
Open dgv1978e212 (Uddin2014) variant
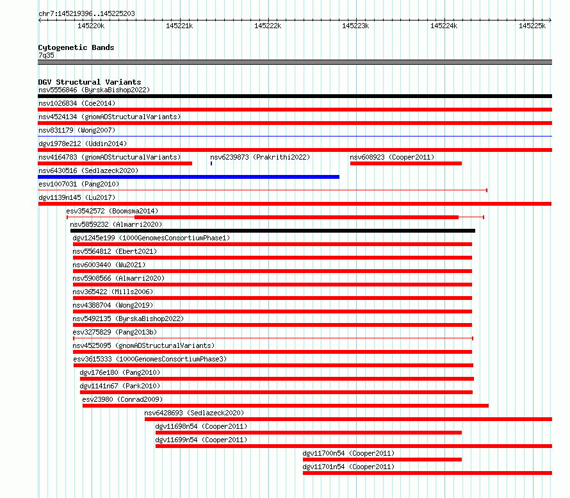(x=83, y=144)
